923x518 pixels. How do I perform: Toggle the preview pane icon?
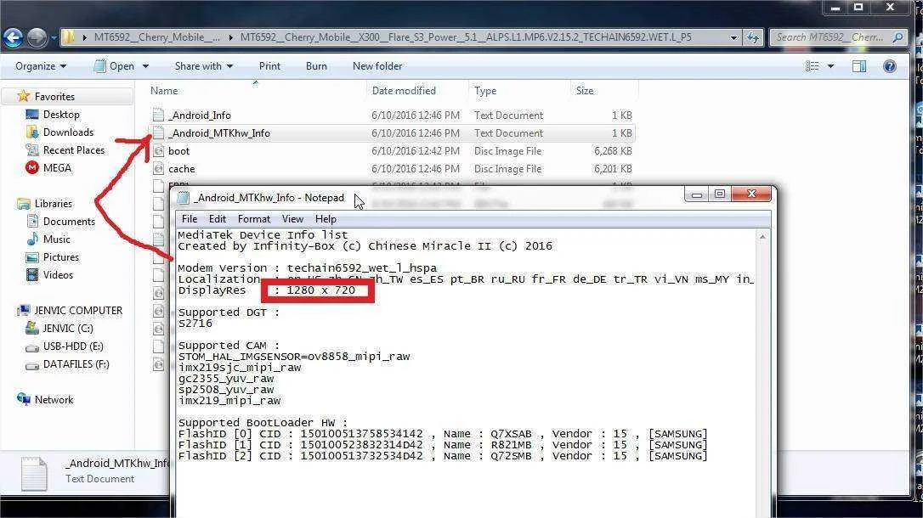tap(859, 66)
